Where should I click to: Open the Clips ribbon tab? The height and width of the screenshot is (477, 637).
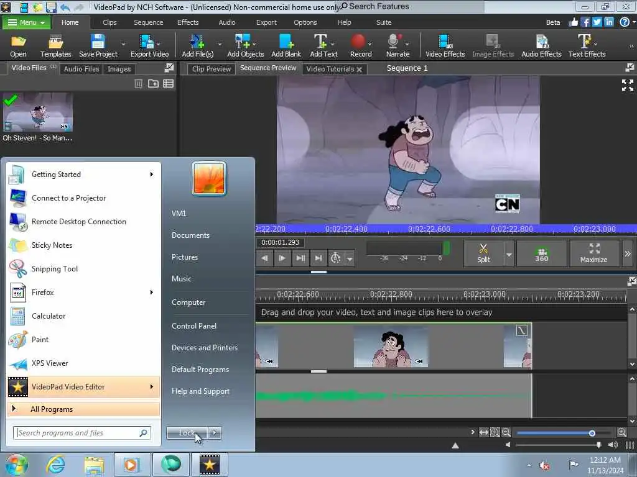[x=109, y=22]
